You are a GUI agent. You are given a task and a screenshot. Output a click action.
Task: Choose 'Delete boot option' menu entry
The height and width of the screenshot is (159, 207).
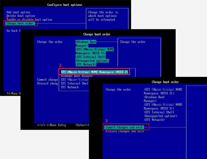click(21, 16)
